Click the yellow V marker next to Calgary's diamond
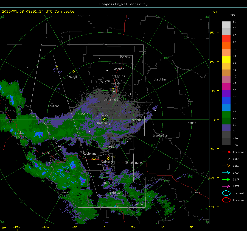This screenshot has height=231, width=247. click(114, 157)
